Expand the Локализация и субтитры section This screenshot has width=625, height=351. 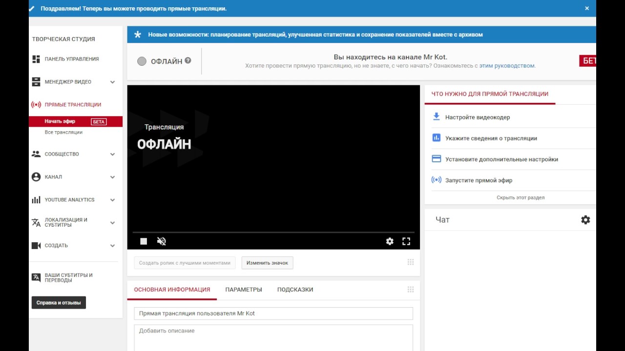(x=113, y=223)
